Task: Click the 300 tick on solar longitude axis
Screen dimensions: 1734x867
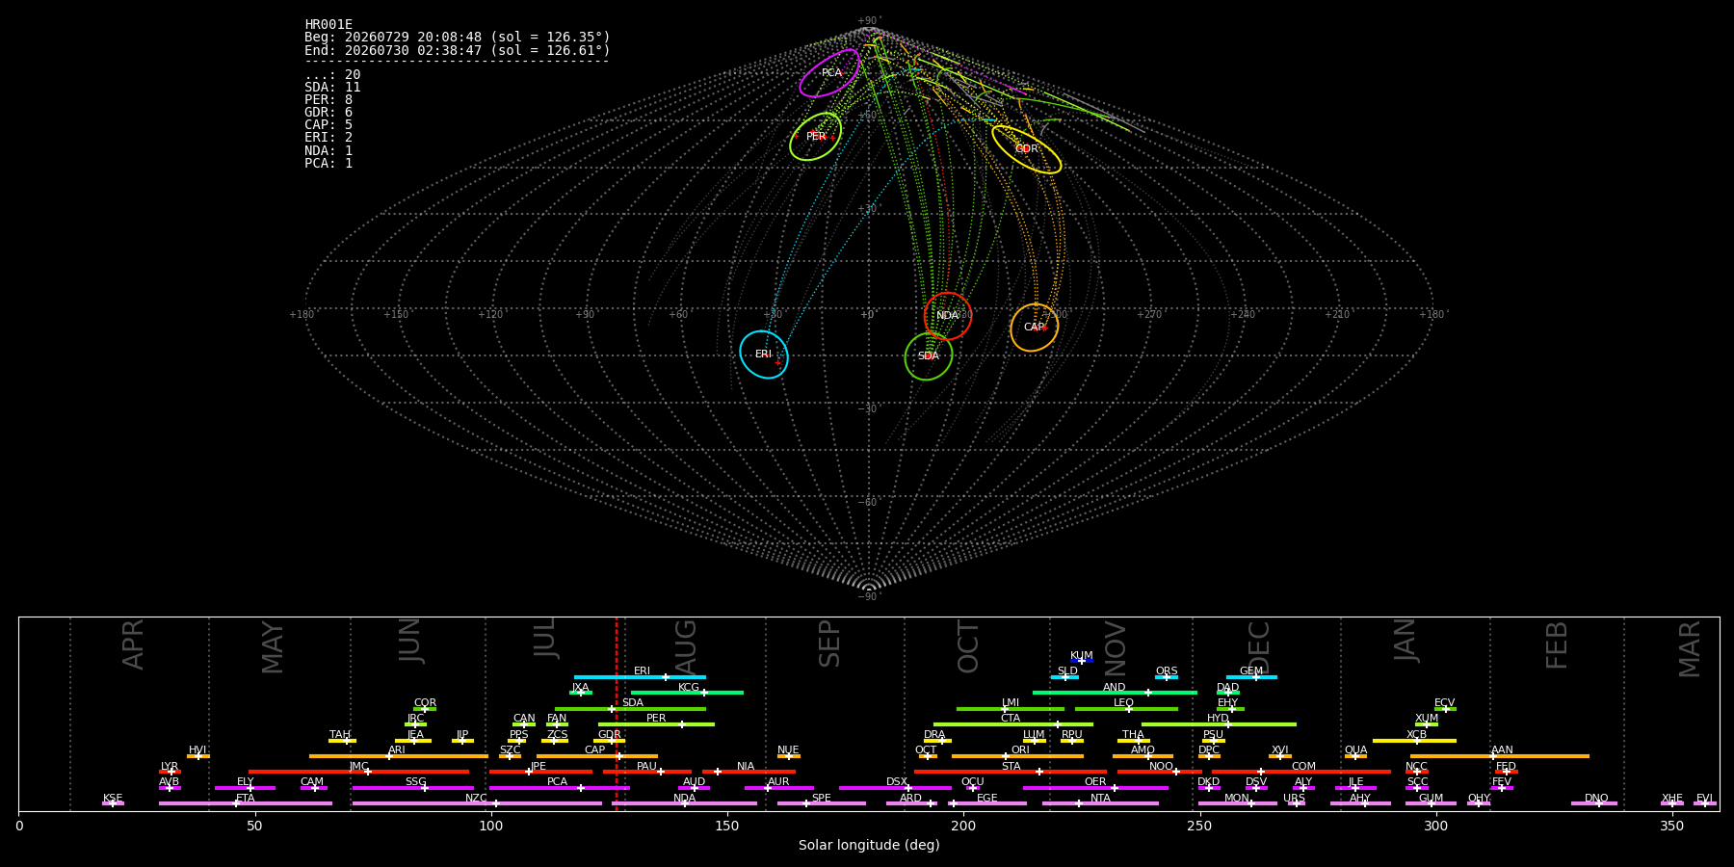Action: click(1435, 826)
